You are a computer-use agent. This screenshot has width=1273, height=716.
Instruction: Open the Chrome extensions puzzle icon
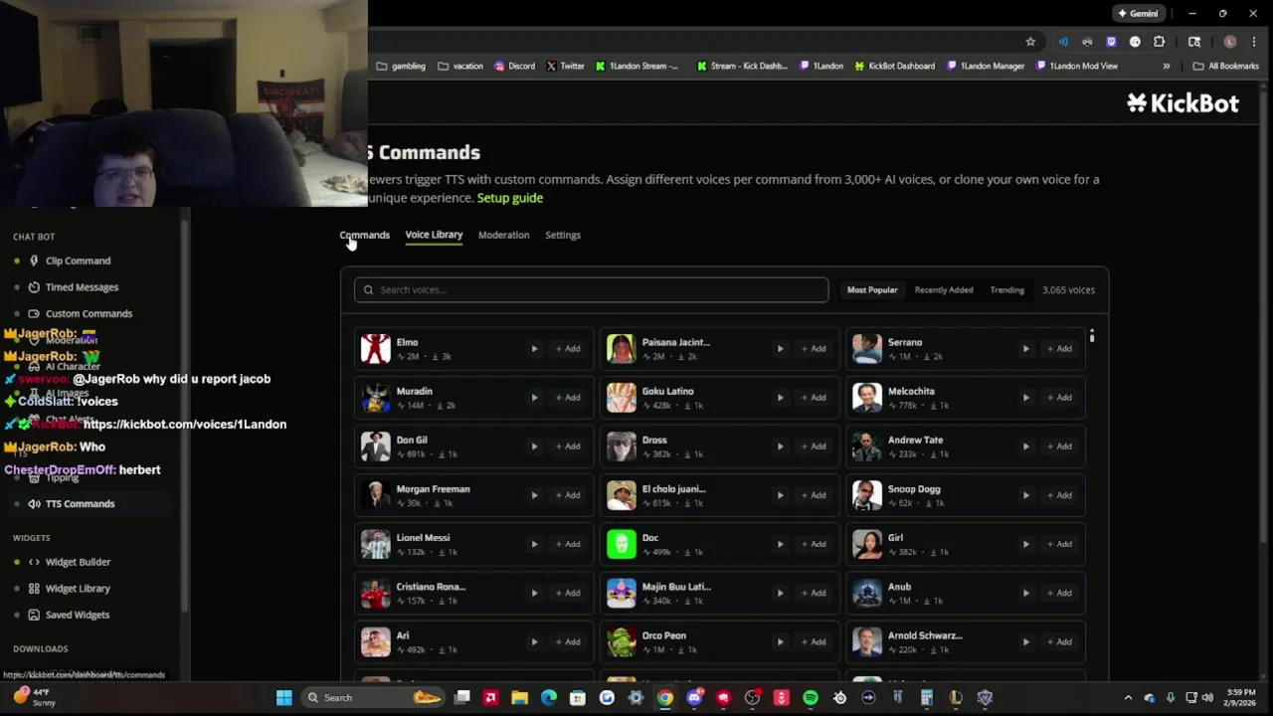click(1159, 42)
